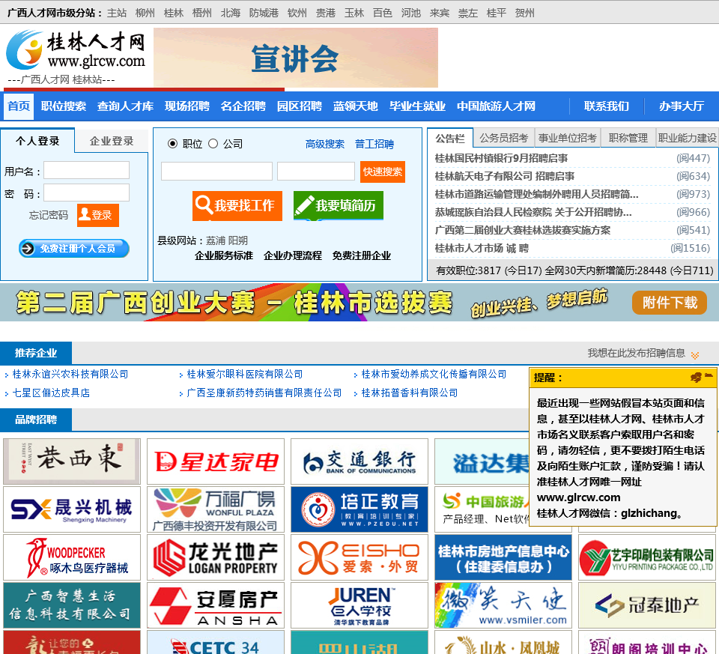Open the 柳州 city sub-site link
Screen dimensions: 719x654
point(145,13)
